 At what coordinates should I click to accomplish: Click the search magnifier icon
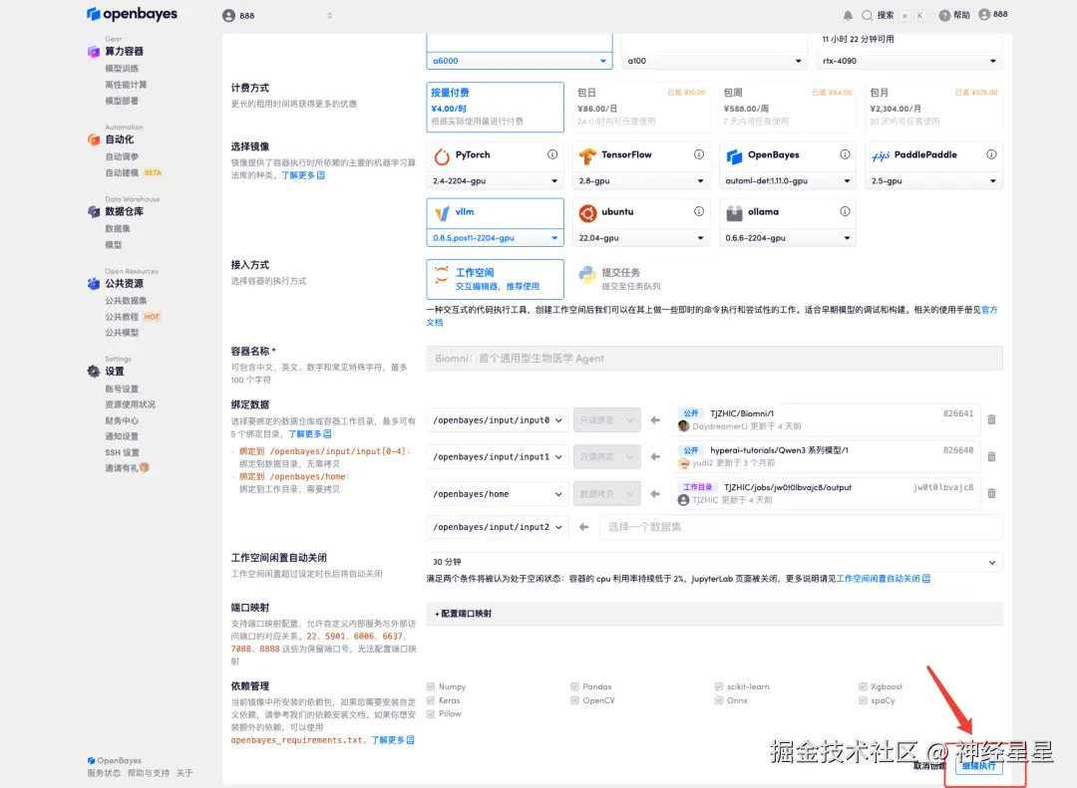tap(867, 15)
